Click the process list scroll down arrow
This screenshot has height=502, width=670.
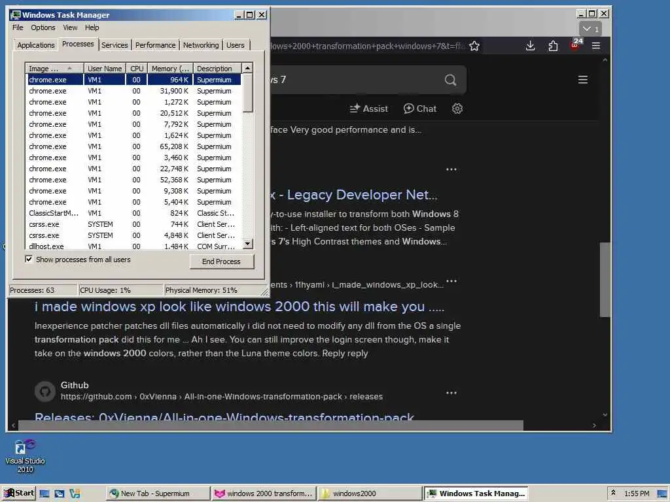coord(248,244)
